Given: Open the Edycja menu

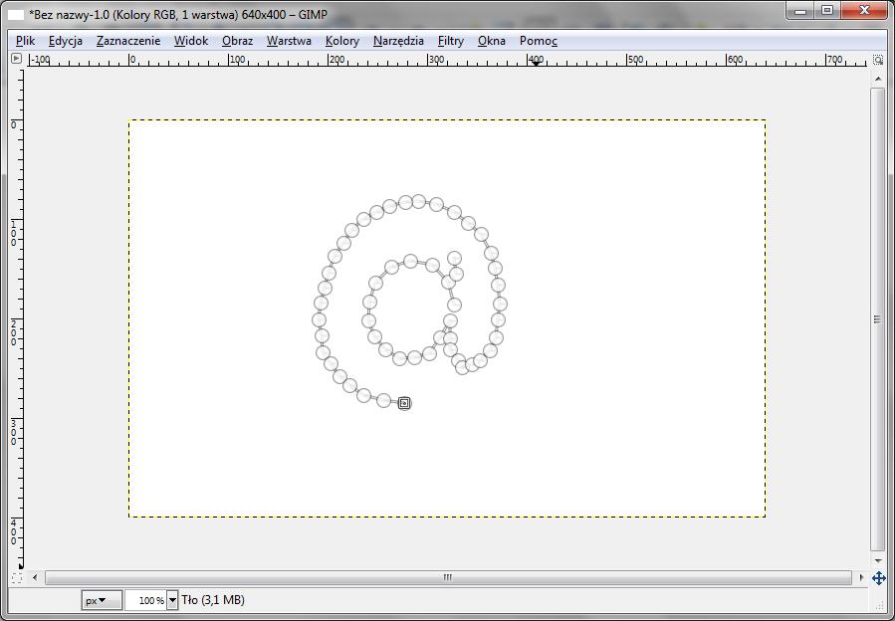Looking at the screenshot, I should click(x=65, y=41).
